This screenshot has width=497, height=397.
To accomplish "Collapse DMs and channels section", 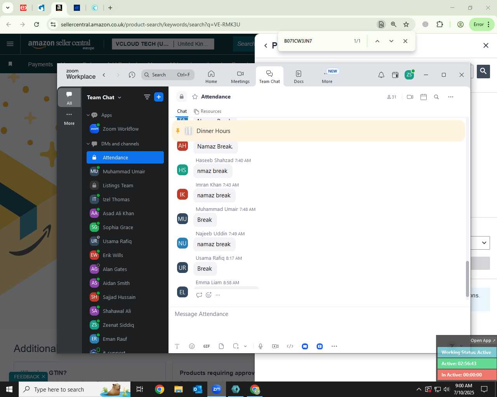I will [x=88, y=144].
